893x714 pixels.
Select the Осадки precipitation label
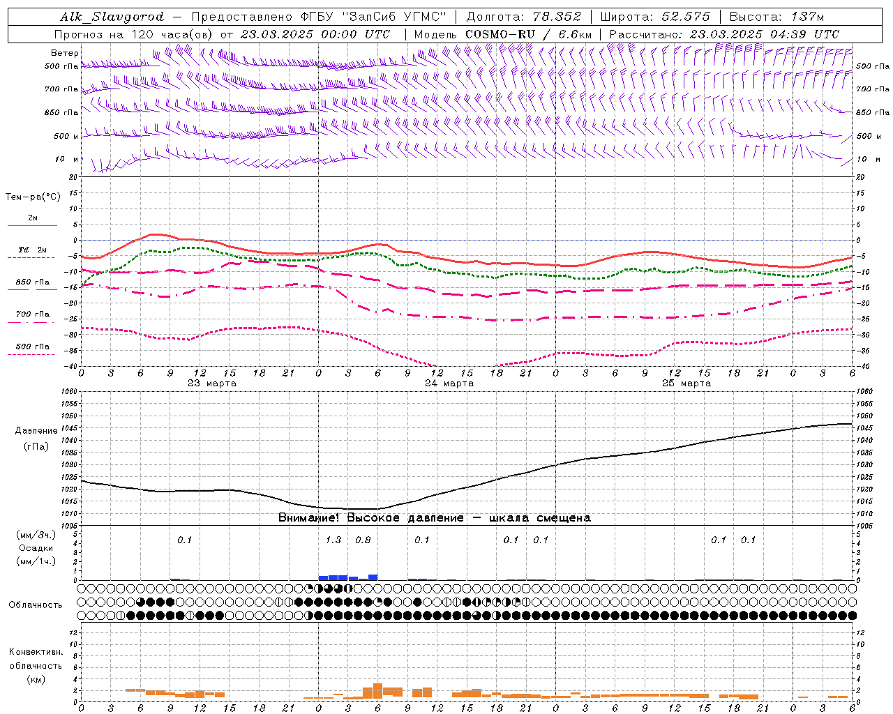pyautogui.click(x=36, y=548)
